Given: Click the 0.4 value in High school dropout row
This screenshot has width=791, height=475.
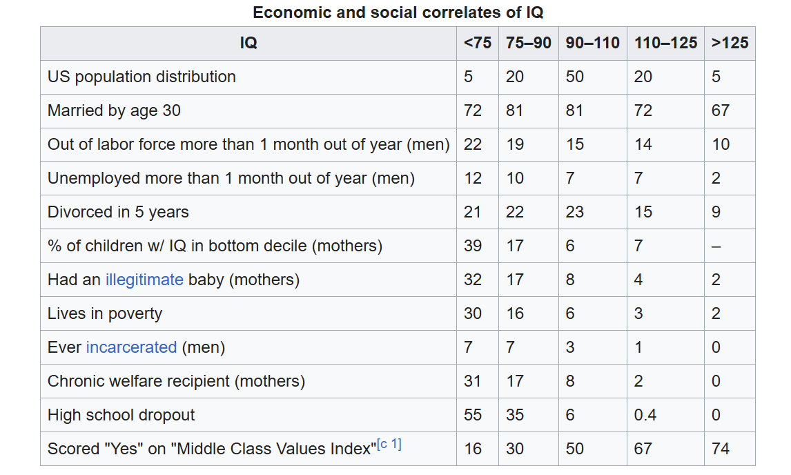Looking at the screenshot, I should click(x=645, y=415).
